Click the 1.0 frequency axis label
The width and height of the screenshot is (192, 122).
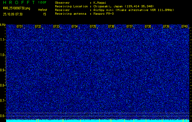(x=3, y=55)
